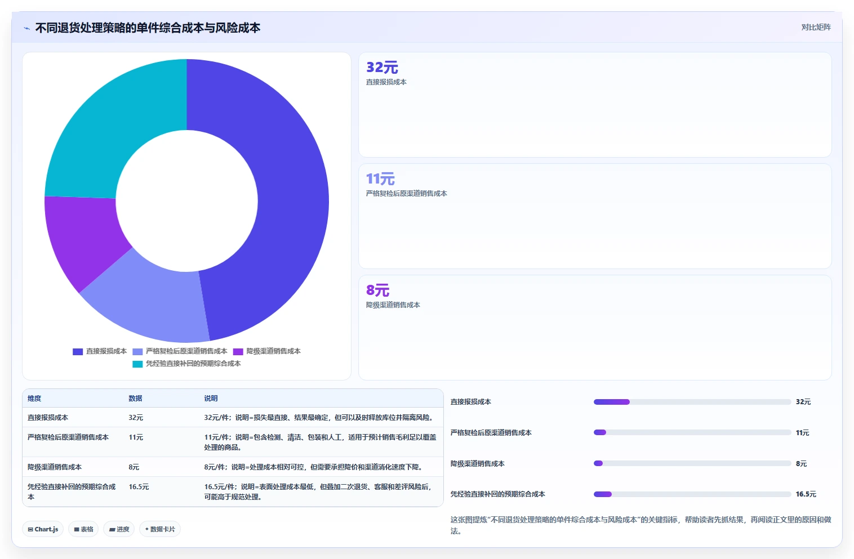Screen dimensions: 854x559
Task: Click the 凭经验直接补回的预期综合成本 legend label
Action: coord(193,364)
